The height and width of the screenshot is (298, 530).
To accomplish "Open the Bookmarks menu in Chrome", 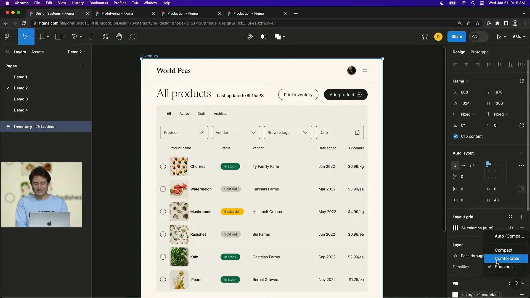I will click(x=99, y=3).
